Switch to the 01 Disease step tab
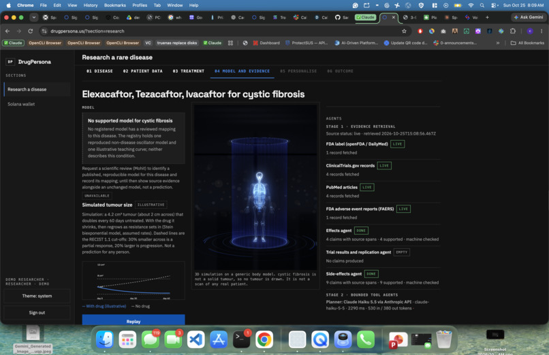 pyautogui.click(x=99, y=71)
